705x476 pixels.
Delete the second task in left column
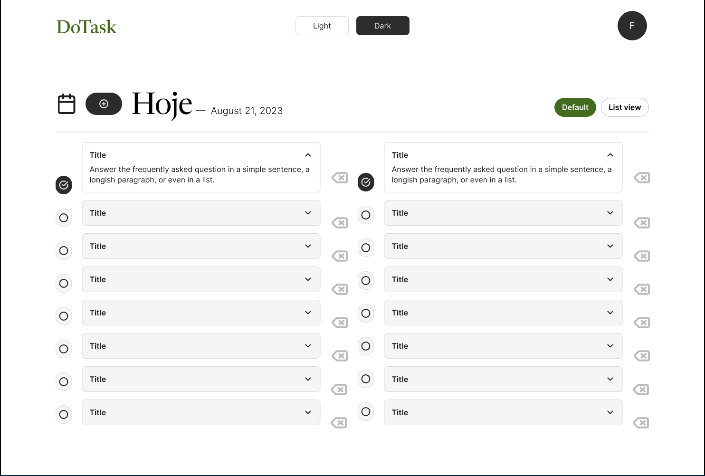[x=340, y=223]
